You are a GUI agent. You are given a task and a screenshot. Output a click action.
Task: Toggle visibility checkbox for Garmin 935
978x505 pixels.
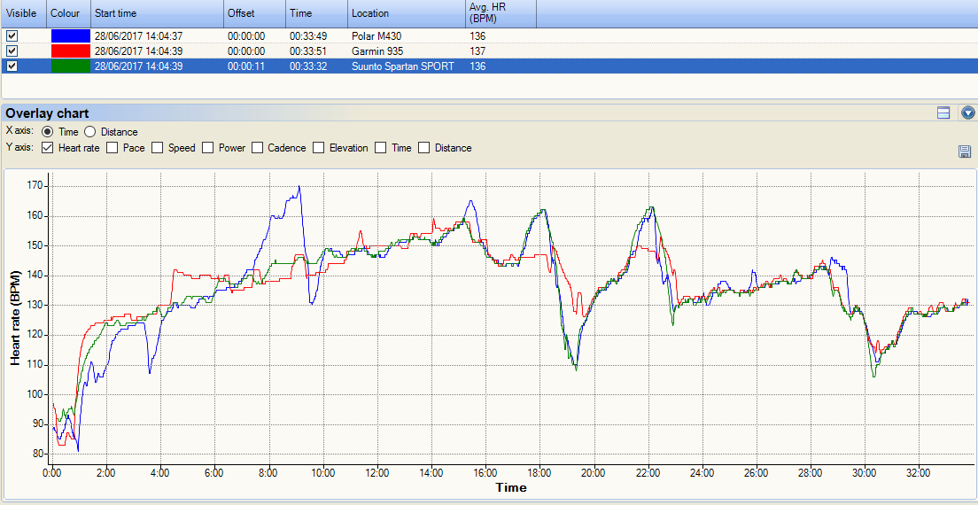[x=12, y=50]
